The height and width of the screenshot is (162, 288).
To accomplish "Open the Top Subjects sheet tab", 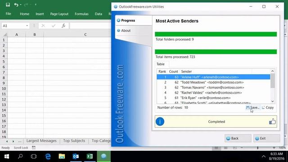I will (74, 141).
